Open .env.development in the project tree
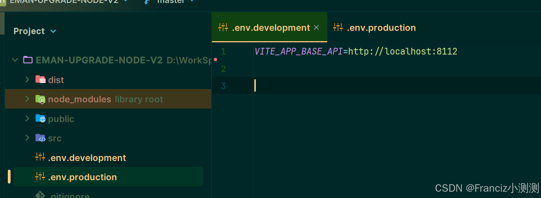This screenshot has width=541, height=198. (x=87, y=158)
